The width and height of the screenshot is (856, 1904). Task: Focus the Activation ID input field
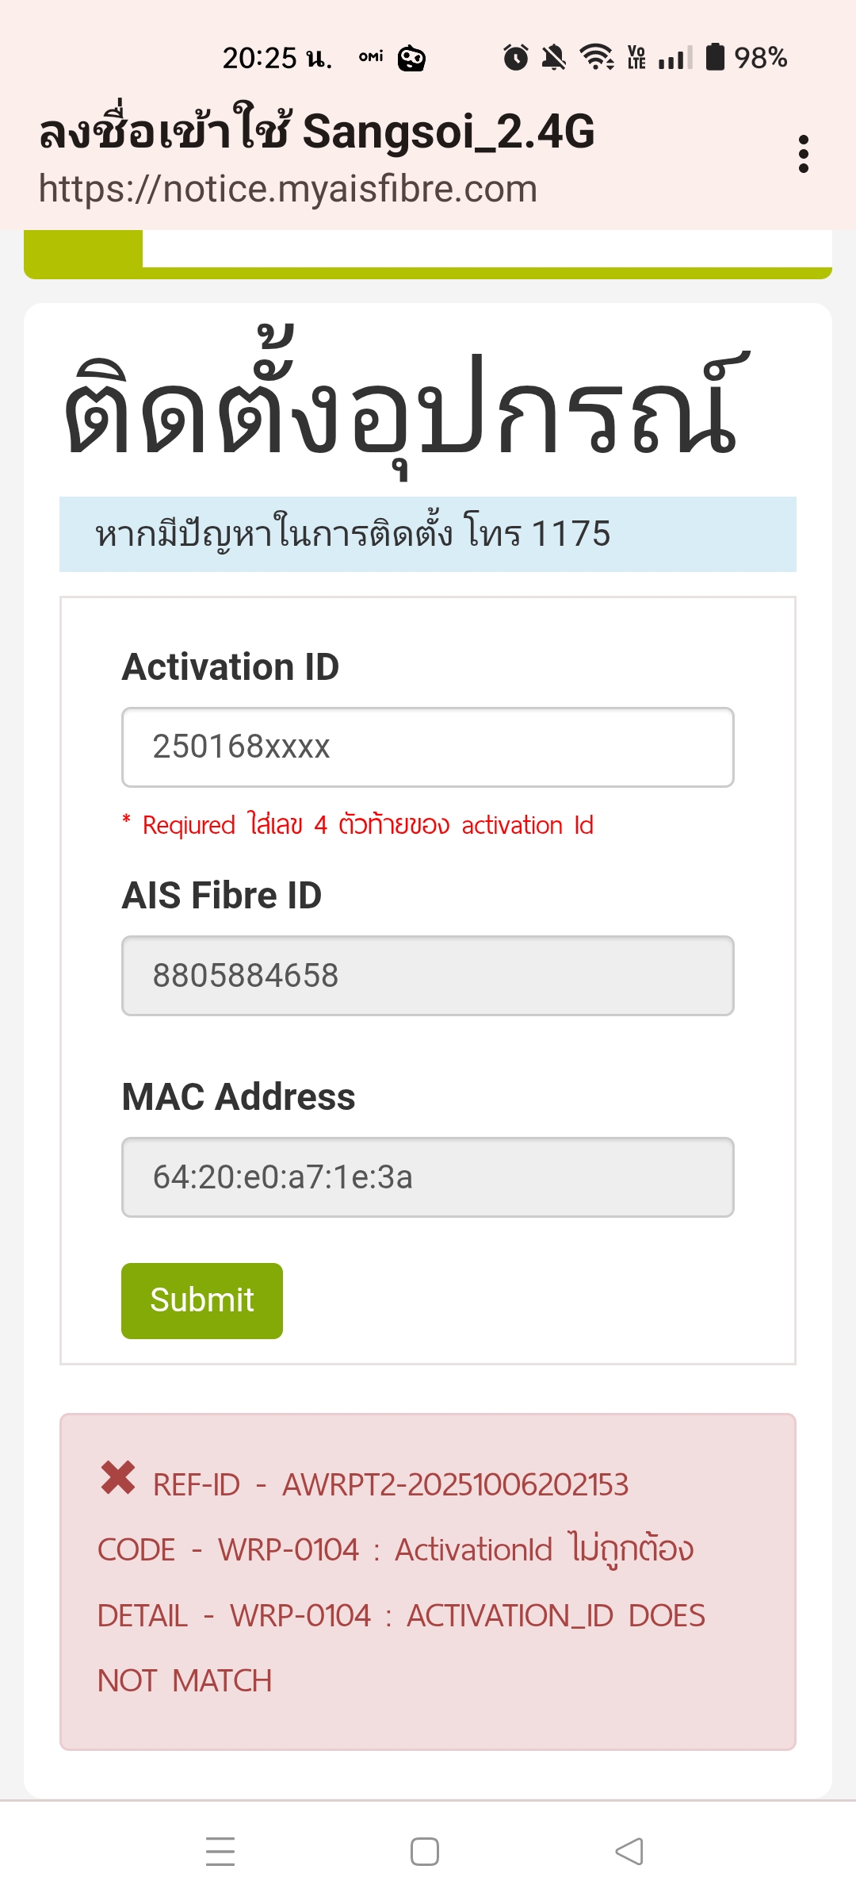(428, 747)
